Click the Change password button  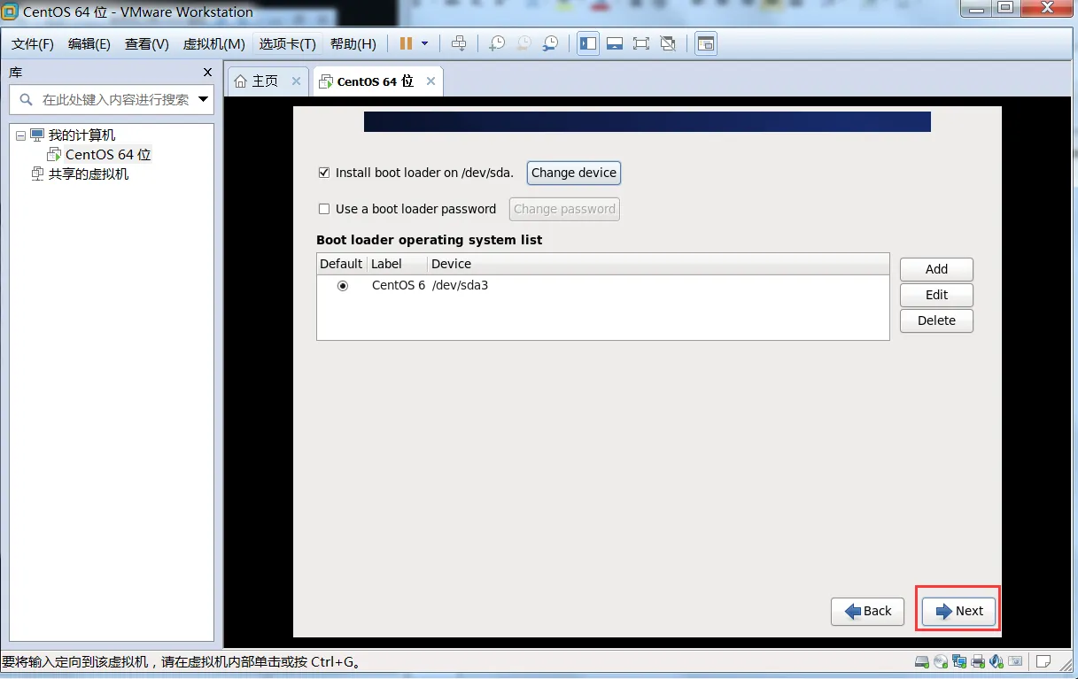(564, 209)
